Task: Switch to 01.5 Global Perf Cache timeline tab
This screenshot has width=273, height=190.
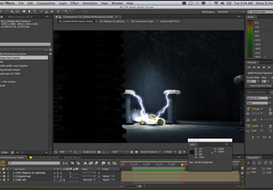Action: pos(46,158)
